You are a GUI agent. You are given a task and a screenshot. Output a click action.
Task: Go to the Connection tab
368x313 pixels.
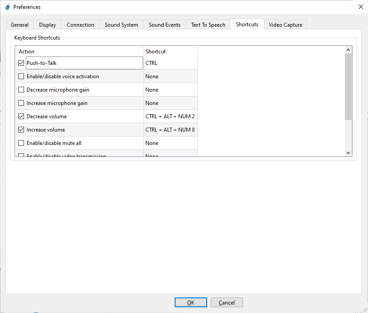[x=80, y=25]
